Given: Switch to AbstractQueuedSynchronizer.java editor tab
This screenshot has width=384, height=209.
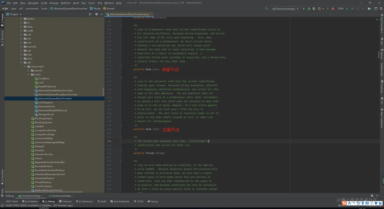Looking at the screenshot, I should click(x=130, y=14).
